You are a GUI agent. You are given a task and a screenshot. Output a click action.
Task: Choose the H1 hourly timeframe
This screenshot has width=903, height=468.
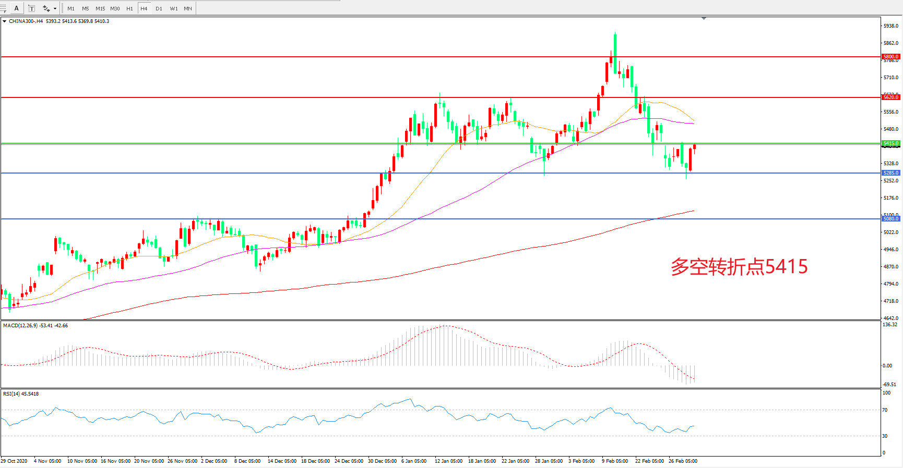coord(129,8)
